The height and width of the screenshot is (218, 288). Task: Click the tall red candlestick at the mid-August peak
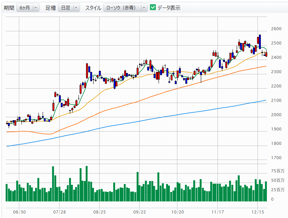(87, 70)
